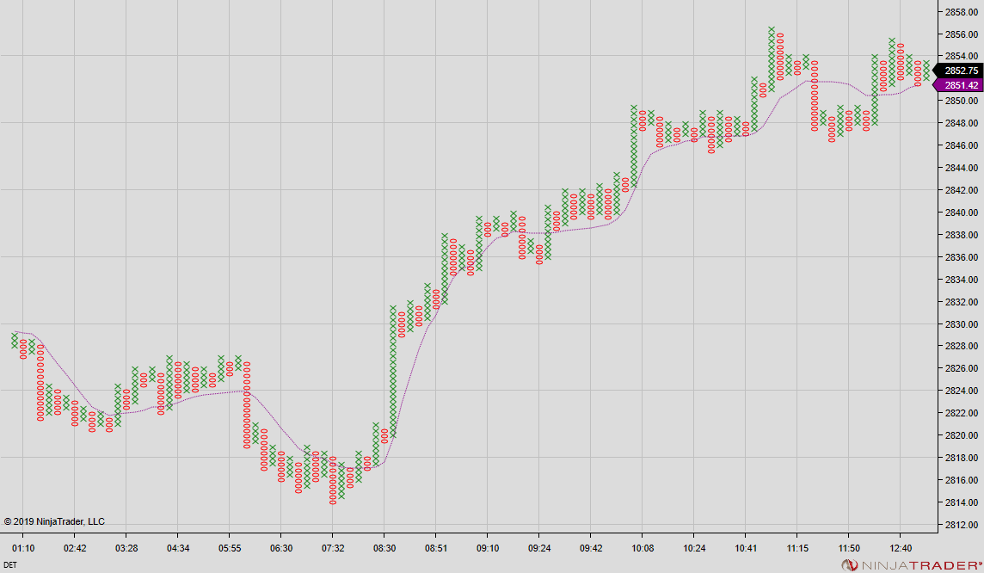The width and height of the screenshot is (984, 573).
Task: Click the 06:30 time axis label
Action: point(281,549)
